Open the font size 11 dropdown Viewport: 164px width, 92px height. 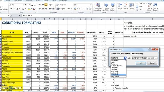[29, 5]
